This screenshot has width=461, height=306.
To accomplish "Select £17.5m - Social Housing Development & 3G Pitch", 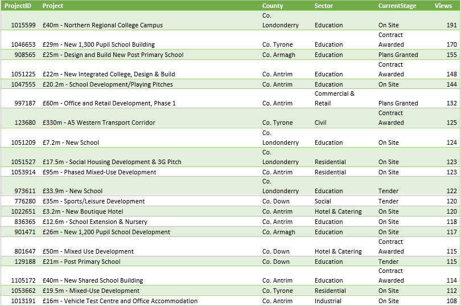I will click(112, 162).
